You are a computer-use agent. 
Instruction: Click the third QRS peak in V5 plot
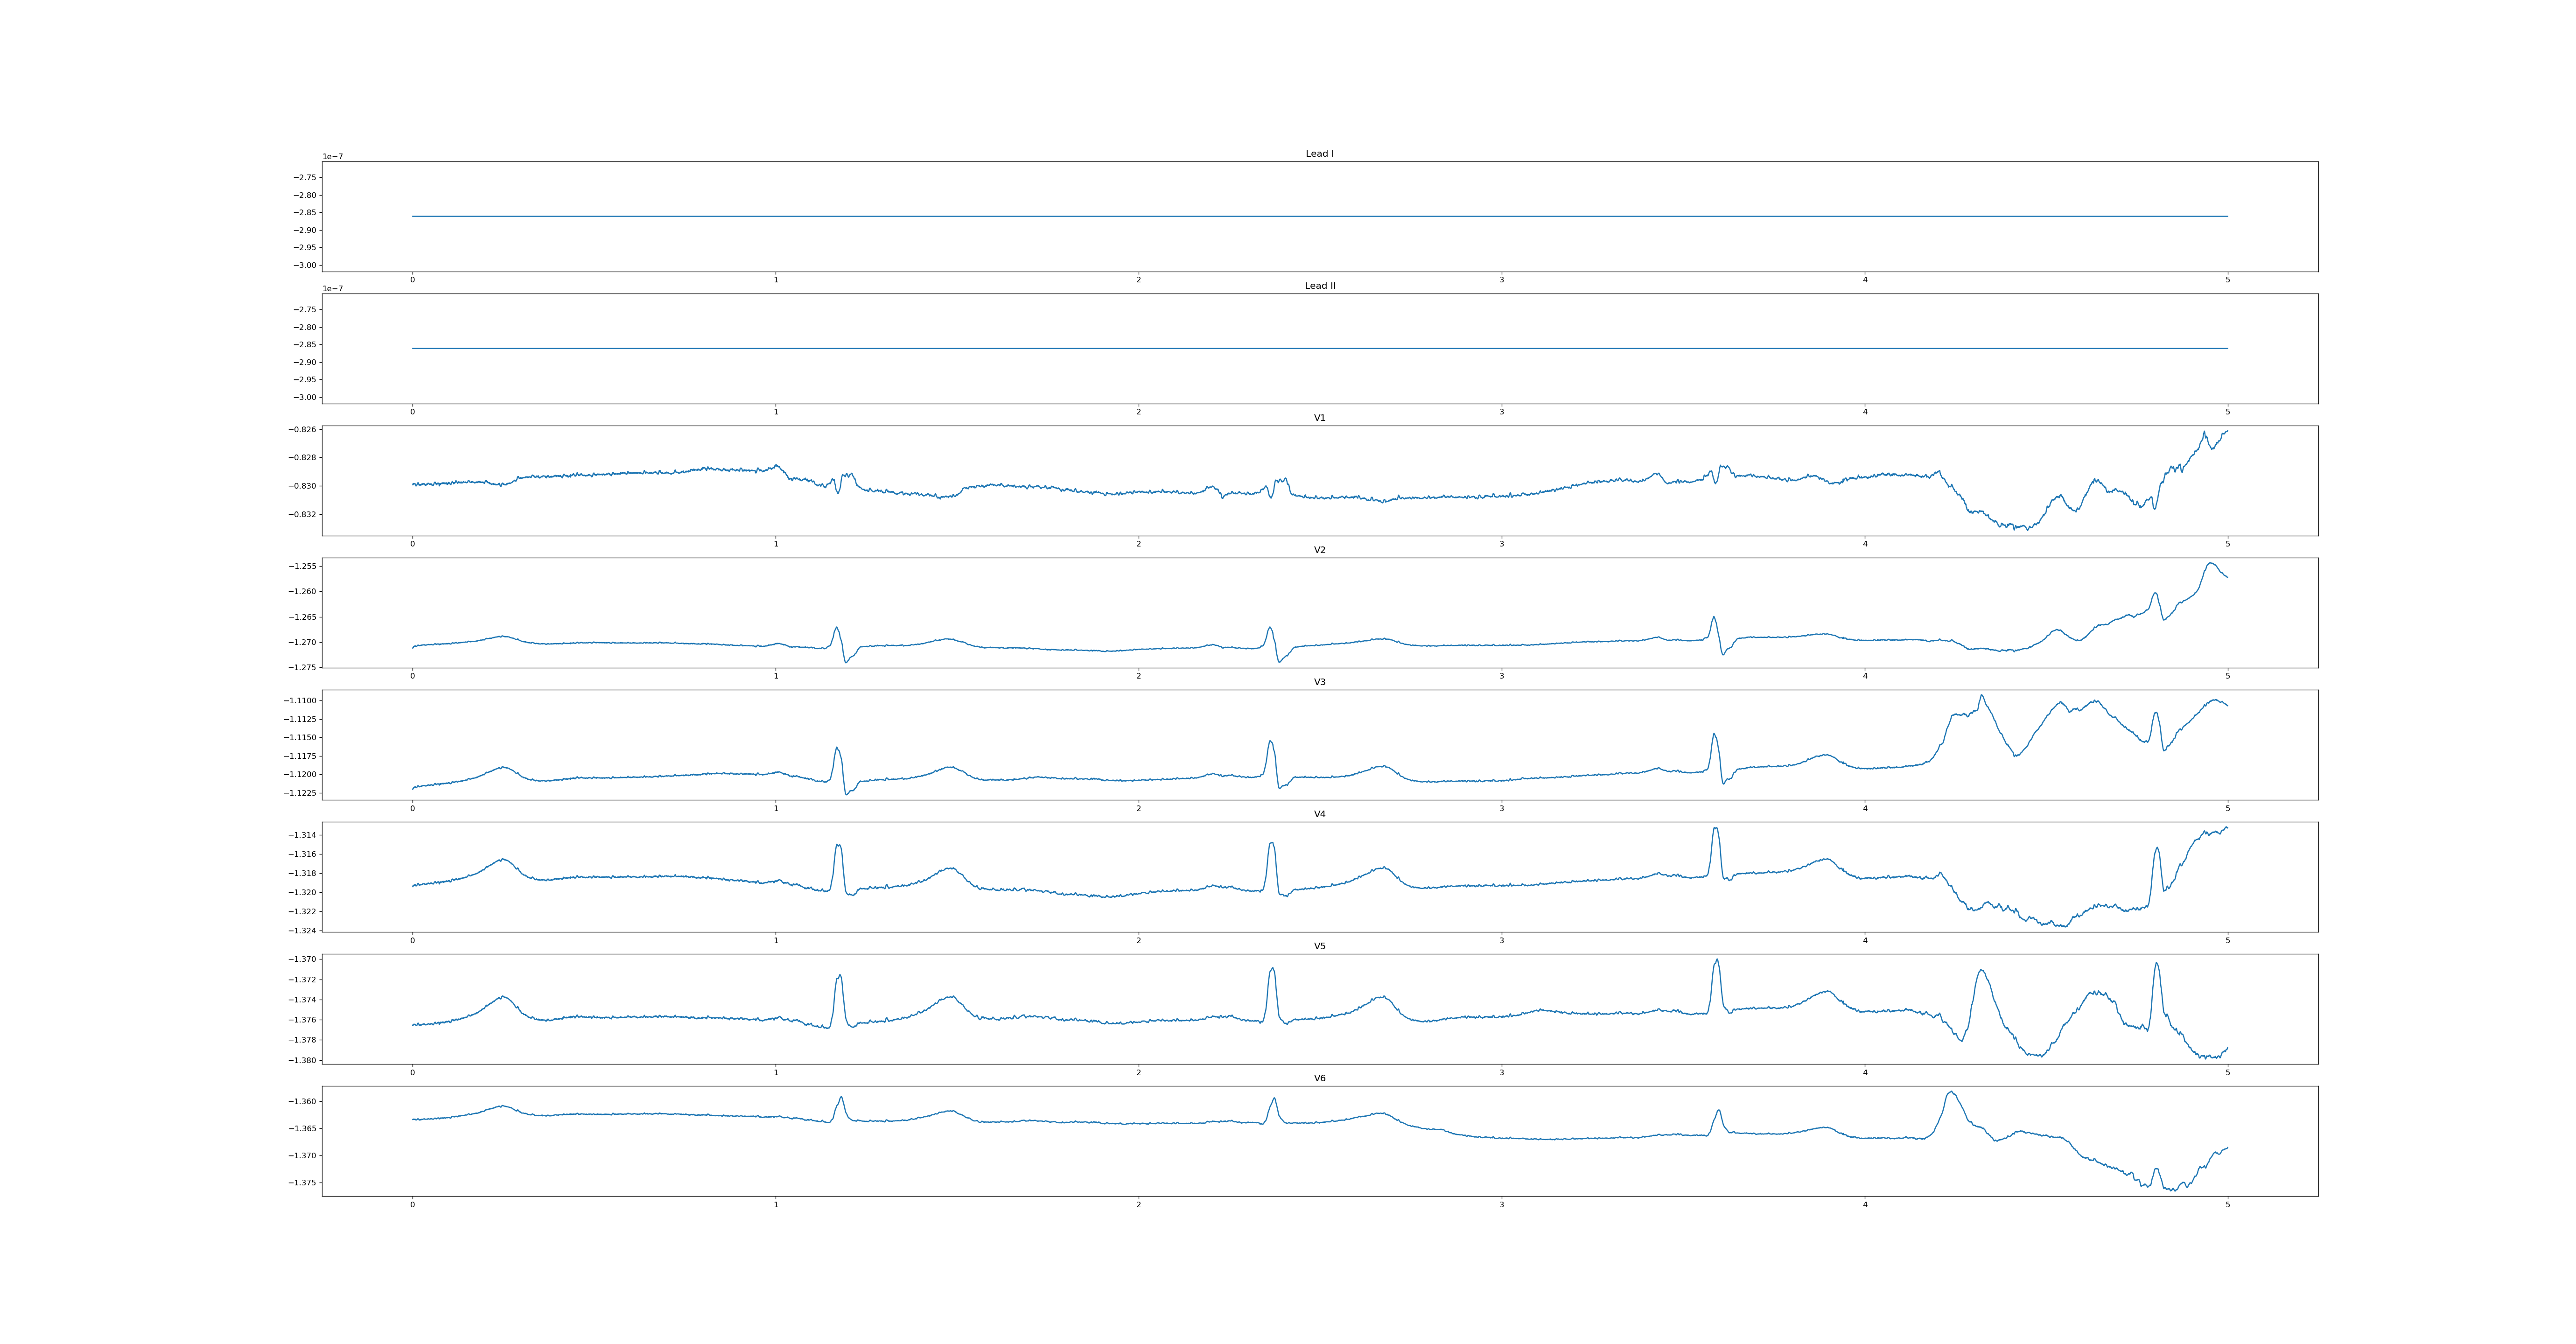tap(1717, 961)
